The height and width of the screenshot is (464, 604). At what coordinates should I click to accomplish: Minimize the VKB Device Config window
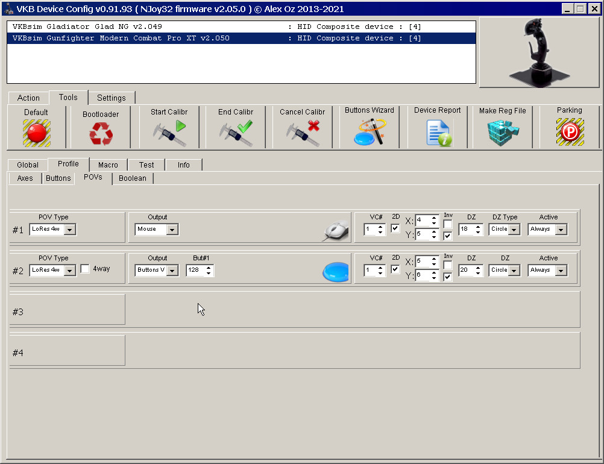click(567, 8)
